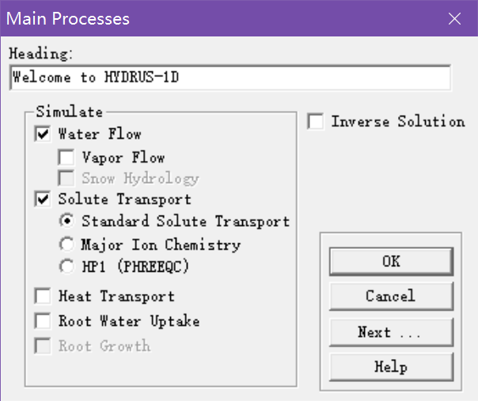Open Help for Main Processes
This screenshot has height=401, width=478.
coord(391,367)
